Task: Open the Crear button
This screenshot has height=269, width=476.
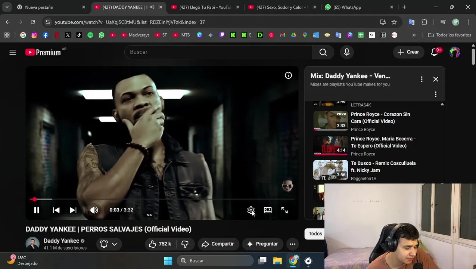Action: pyautogui.click(x=408, y=52)
